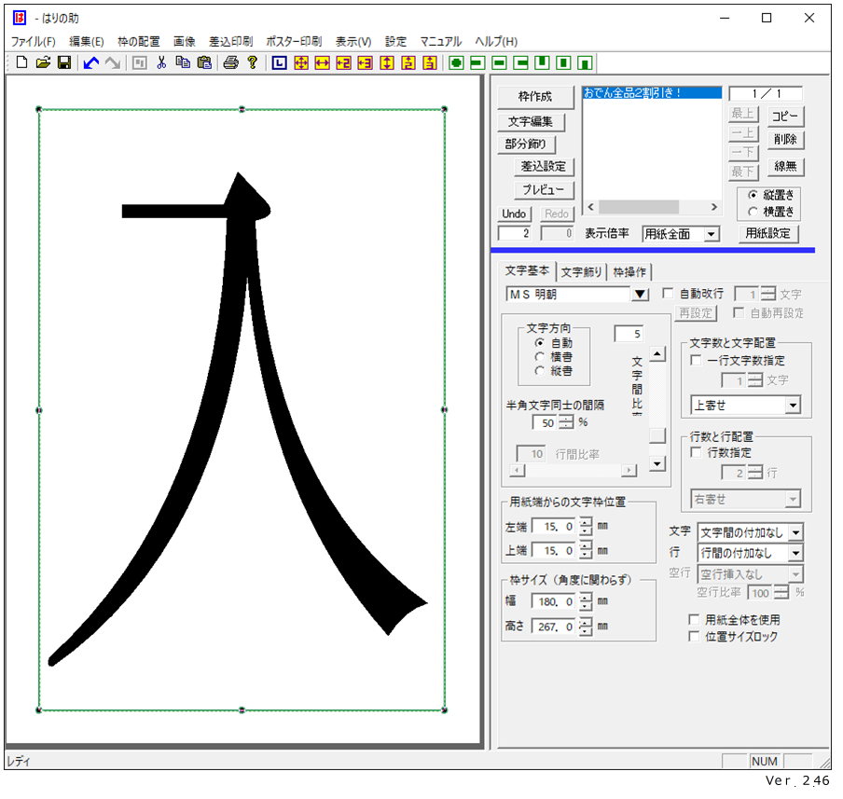This screenshot has height=799, width=843.
Task: Open the ファイル(F) menu
Action: [34, 41]
